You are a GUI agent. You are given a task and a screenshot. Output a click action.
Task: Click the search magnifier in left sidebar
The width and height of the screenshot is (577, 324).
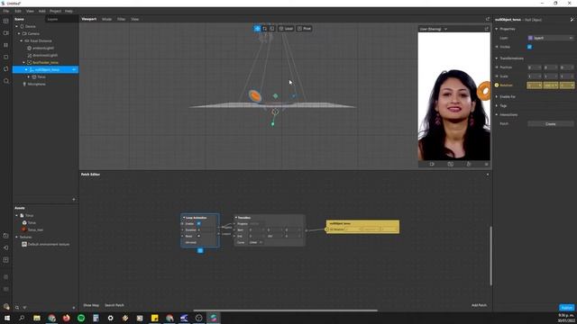pos(6,81)
